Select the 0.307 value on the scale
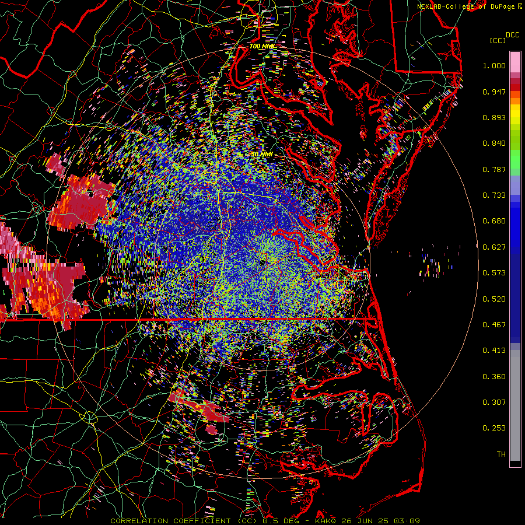The width and height of the screenshot is (525, 525). point(494,402)
